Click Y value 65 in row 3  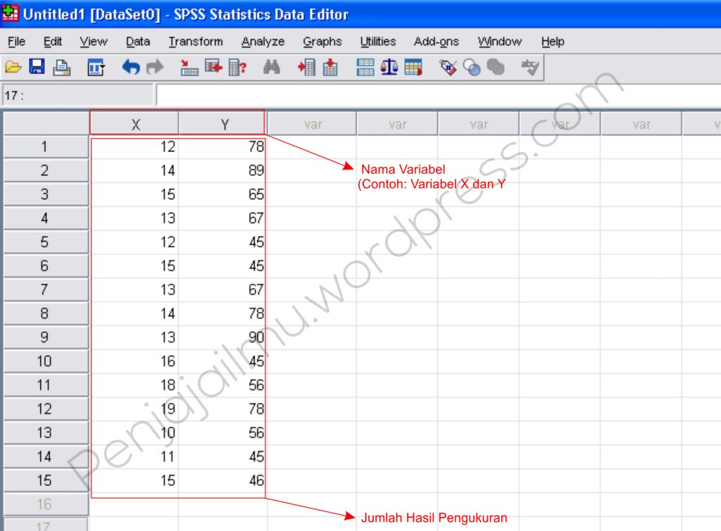pyautogui.click(x=222, y=194)
